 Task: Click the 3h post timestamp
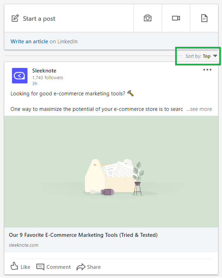tap(35, 83)
